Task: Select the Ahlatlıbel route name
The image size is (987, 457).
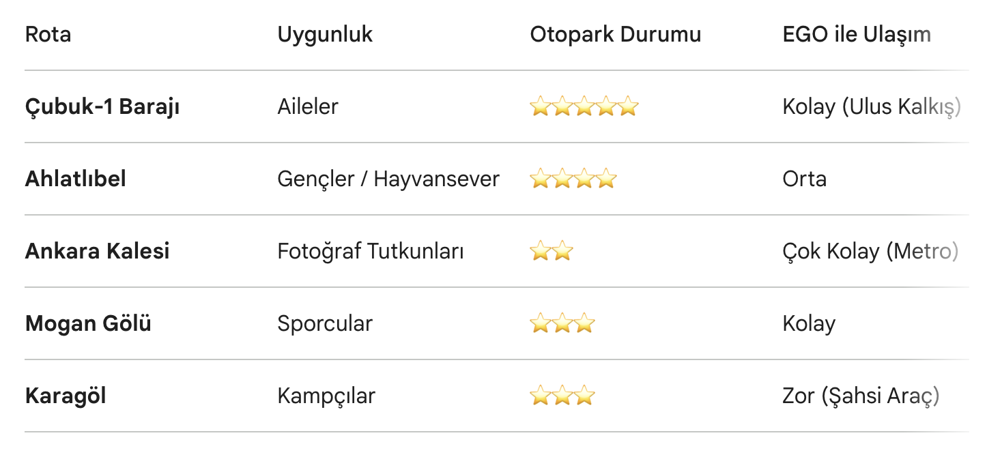Action: coord(76,179)
